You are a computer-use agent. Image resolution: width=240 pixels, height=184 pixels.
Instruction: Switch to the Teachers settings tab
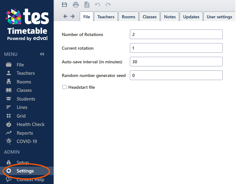tap(106, 16)
